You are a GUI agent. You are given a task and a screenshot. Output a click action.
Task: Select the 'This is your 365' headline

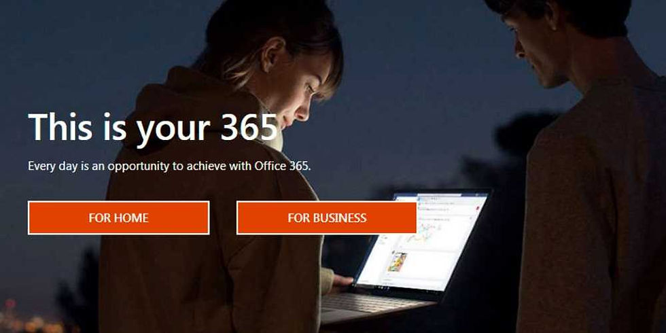coord(153,128)
